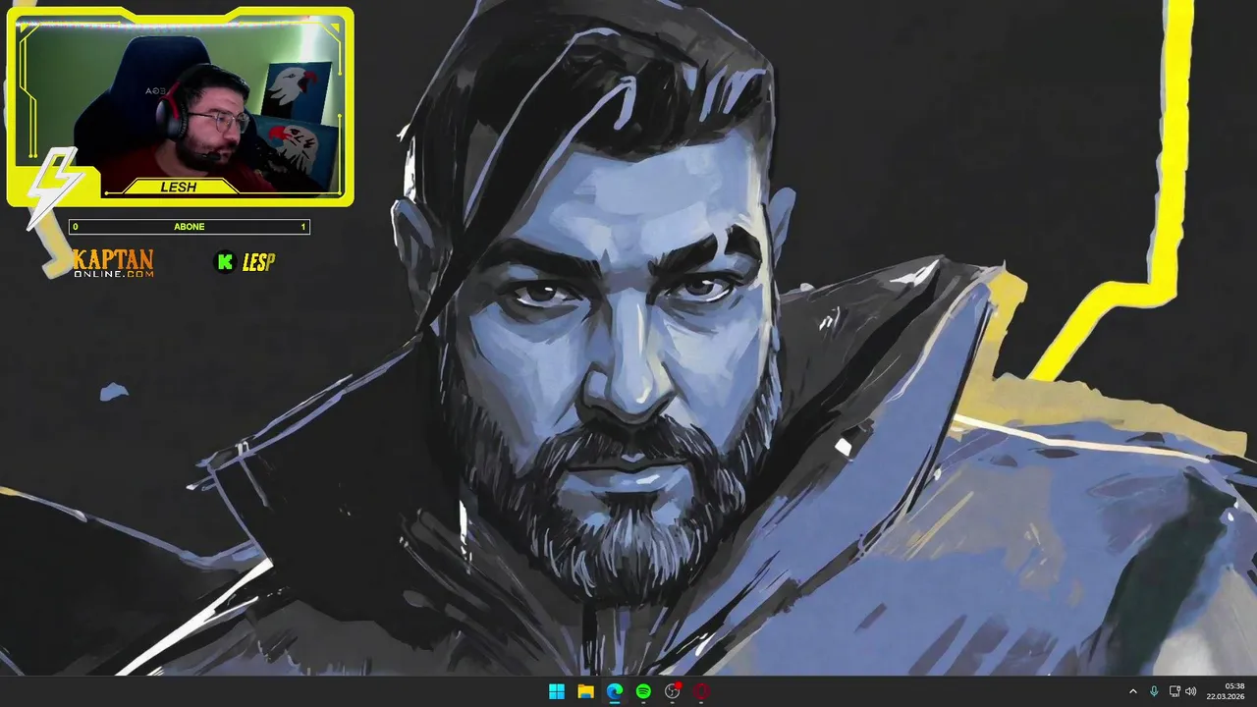This screenshot has height=707, width=1257.
Task: Expand the hidden system tray icons
Action: point(1132,691)
